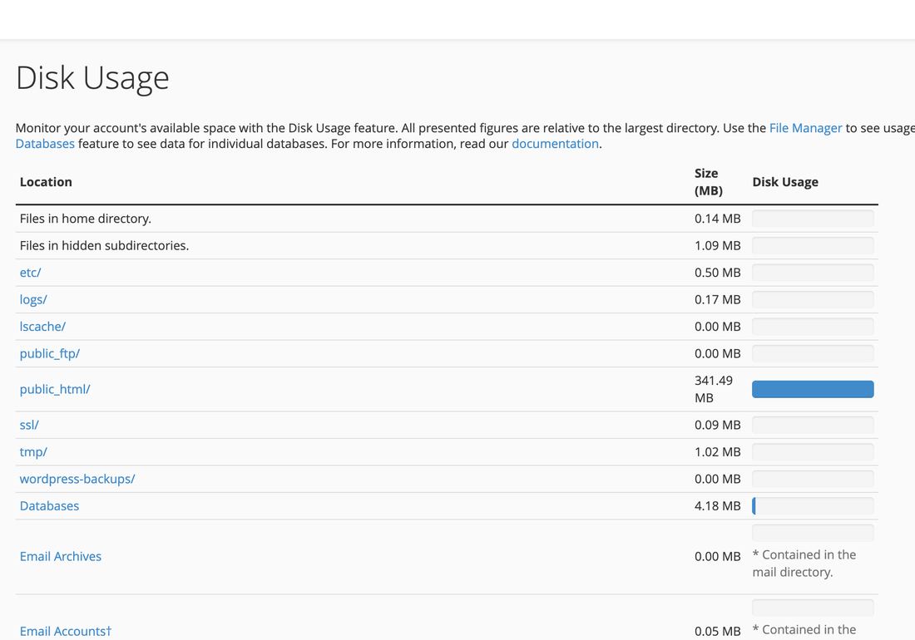Screen dimensions: 915x640
Task: Click the Email Archives 'Contained in the mail directory' note
Action: coord(804,564)
